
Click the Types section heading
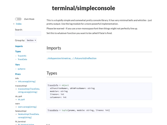point(52,73)
